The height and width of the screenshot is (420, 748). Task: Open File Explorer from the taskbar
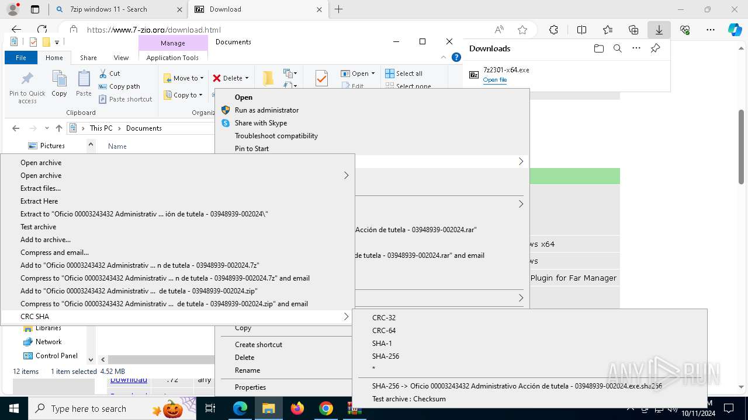(x=268, y=408)
